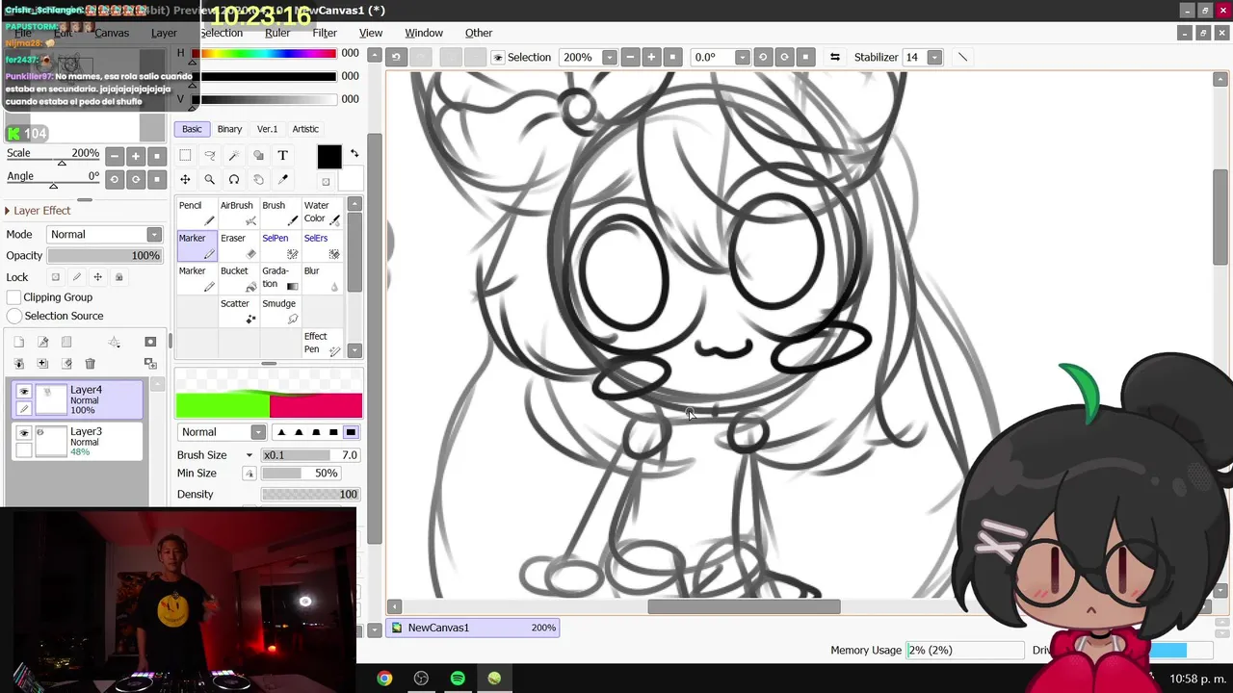Select the Rotate view tool
Viewport: 1233px width, 693px height.
(234, 180)
